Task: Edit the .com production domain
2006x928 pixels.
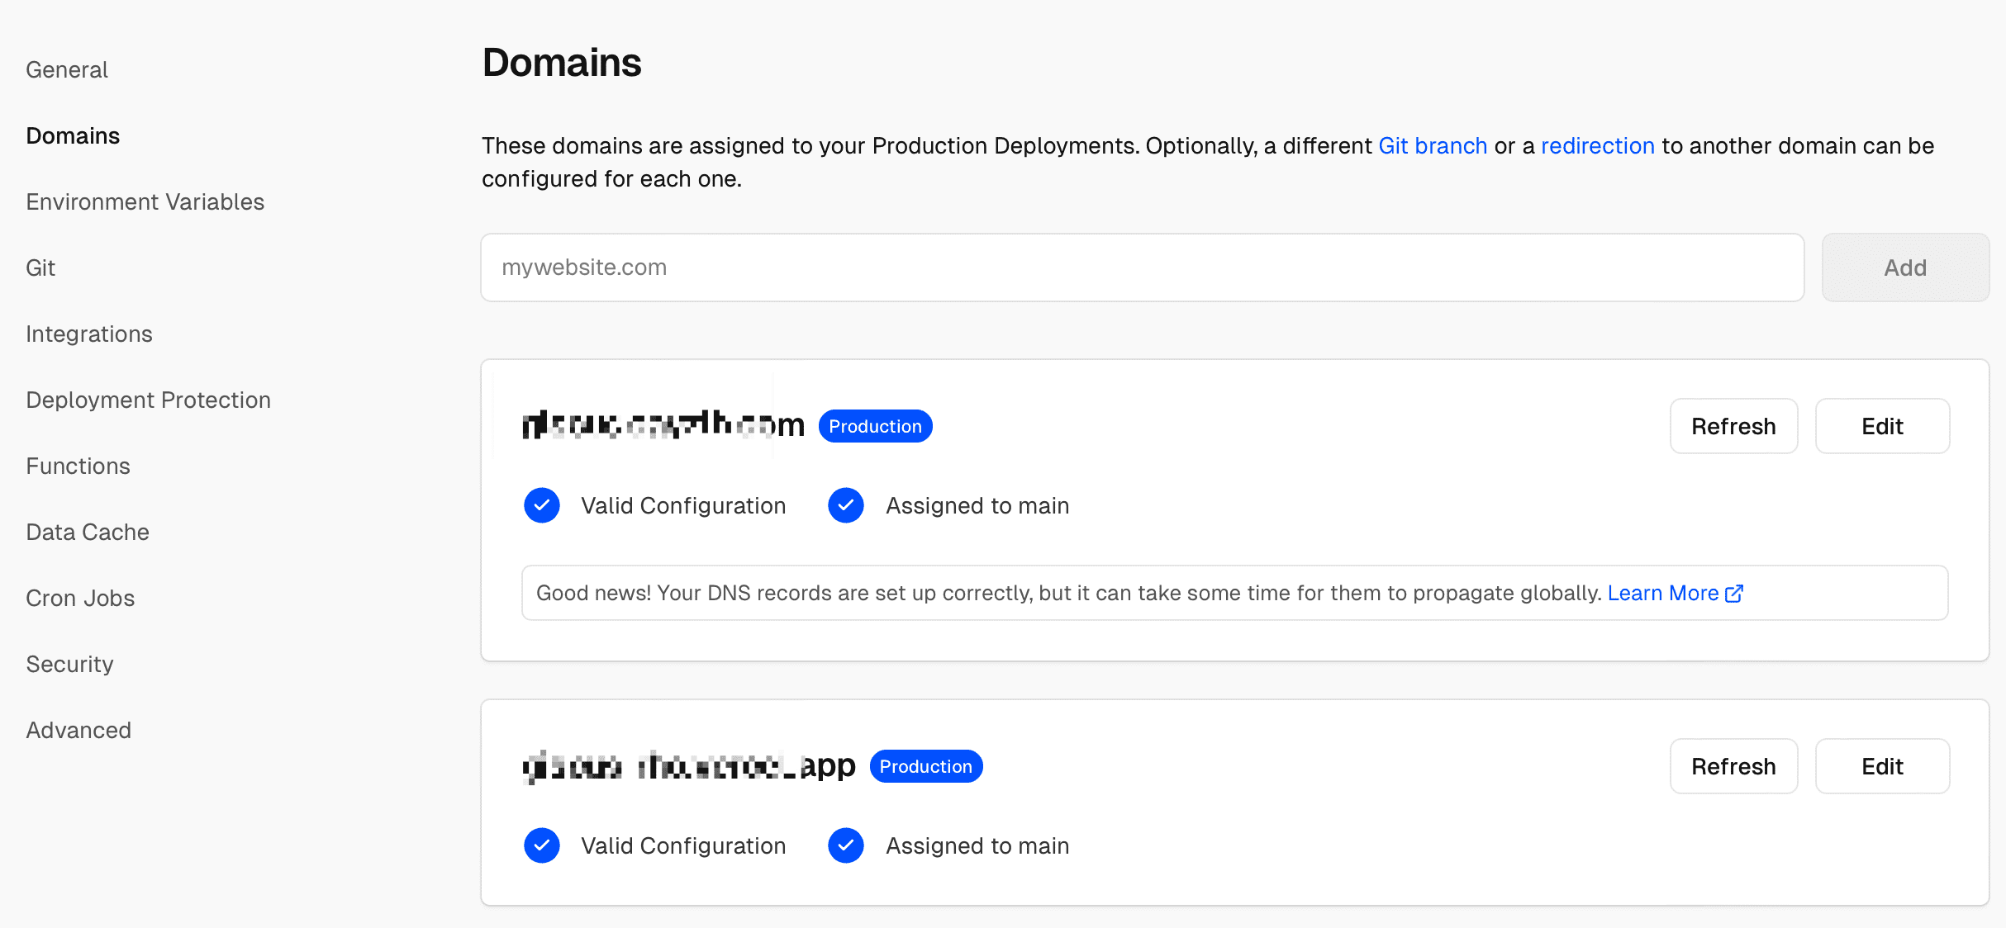Action: click(1882, 426)
